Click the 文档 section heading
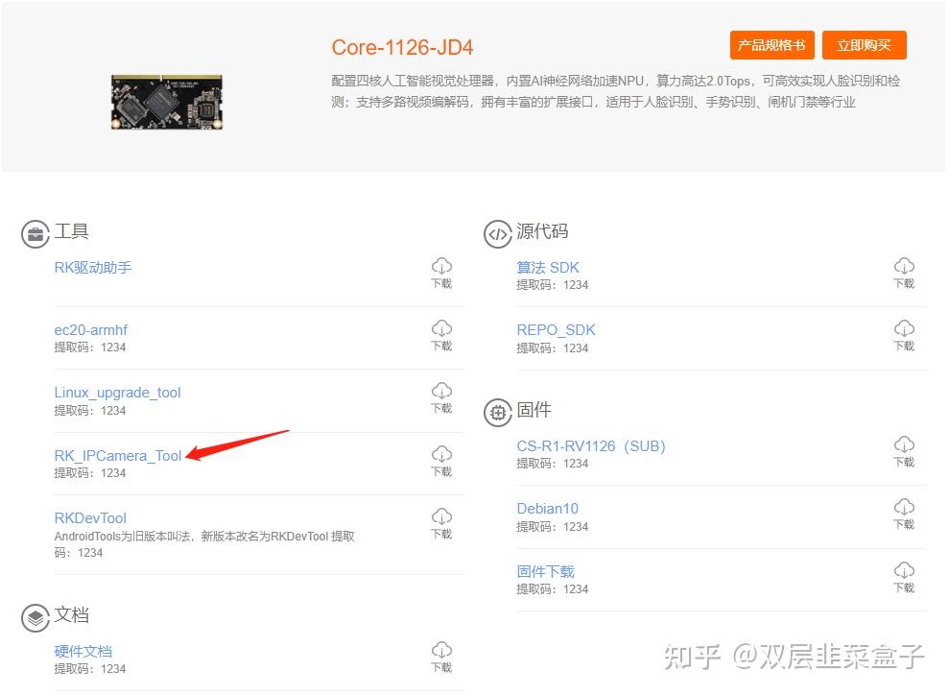Viewport: 949px width, 695px height. point(71,615)
